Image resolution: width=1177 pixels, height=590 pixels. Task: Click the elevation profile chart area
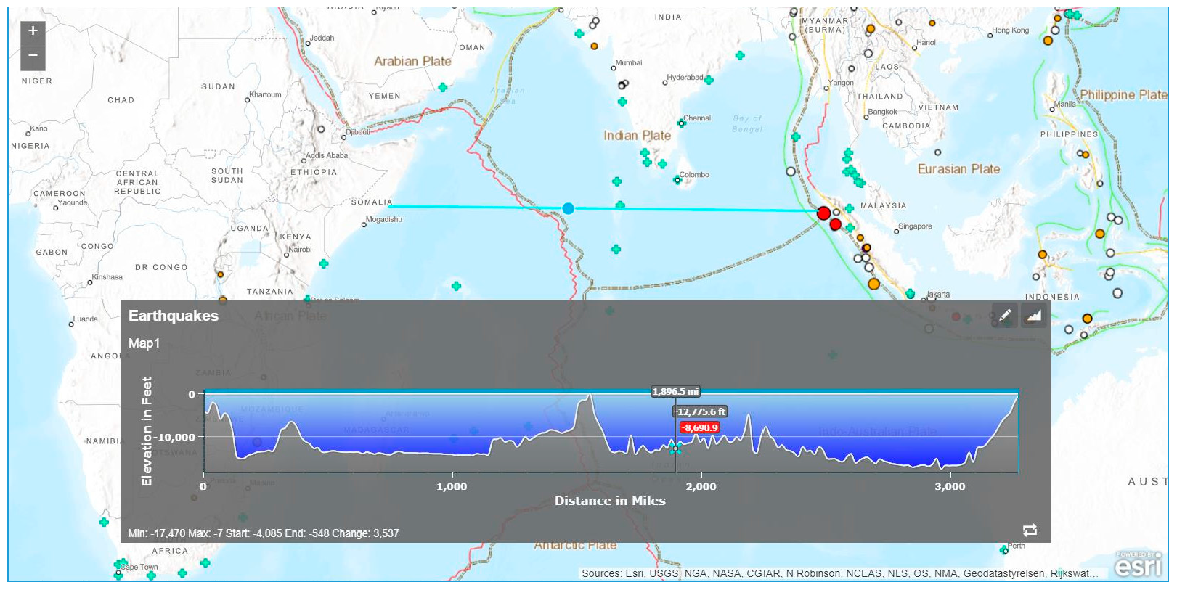click(x=611, y=432)
